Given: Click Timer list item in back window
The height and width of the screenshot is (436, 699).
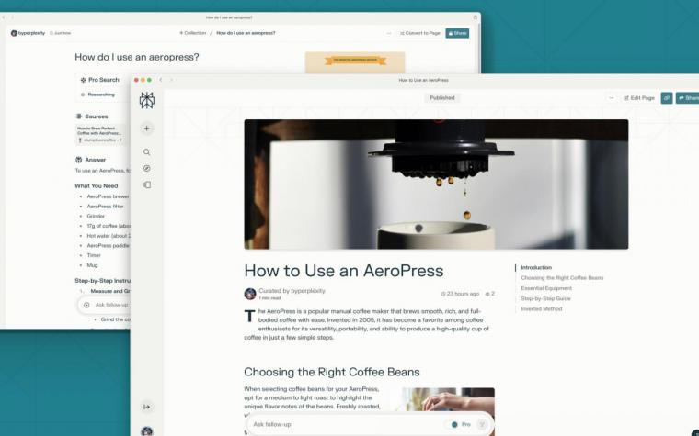Looking at the screenshot, I should [x=94, y=255].
